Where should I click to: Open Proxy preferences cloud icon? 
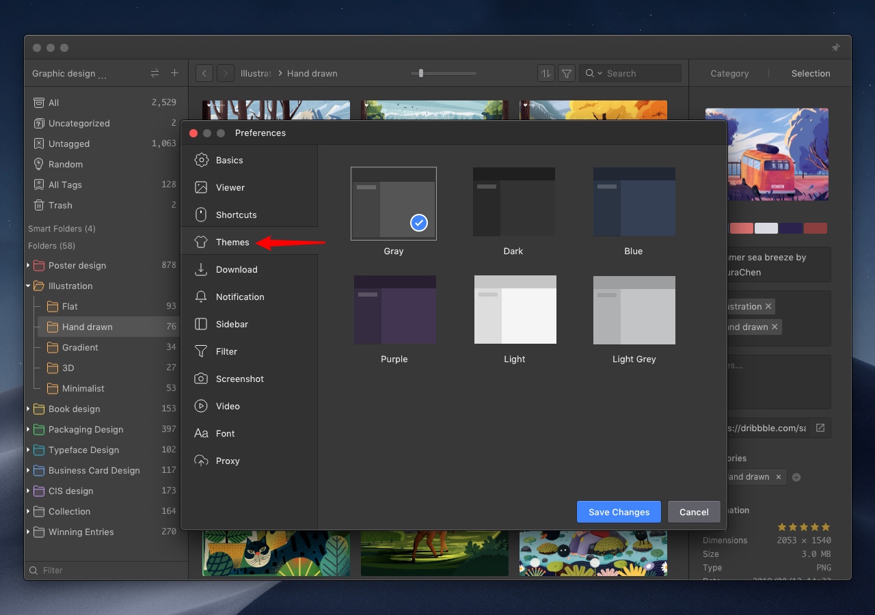[201, 461]
